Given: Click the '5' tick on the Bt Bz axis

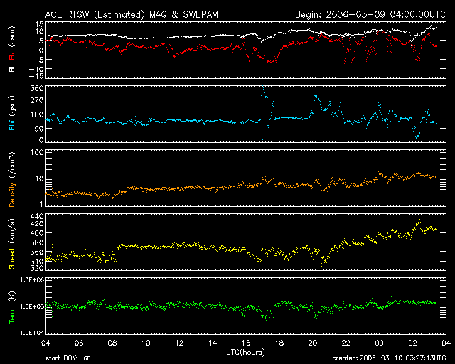Looking at the screenshot, I should (41, 41).
